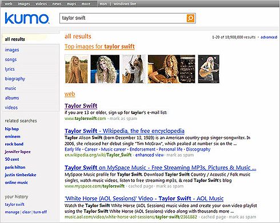Go to windows live link in top bar
Screen dimensions: 280x223
(x=125, y=4)
